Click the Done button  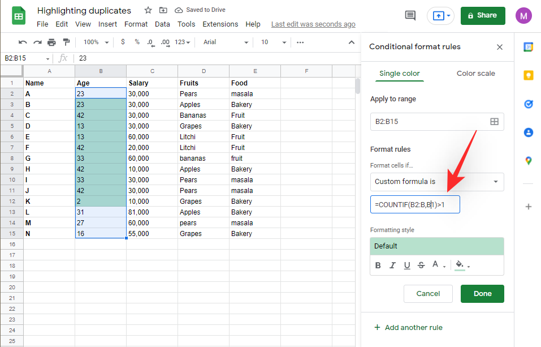(482, 293)
